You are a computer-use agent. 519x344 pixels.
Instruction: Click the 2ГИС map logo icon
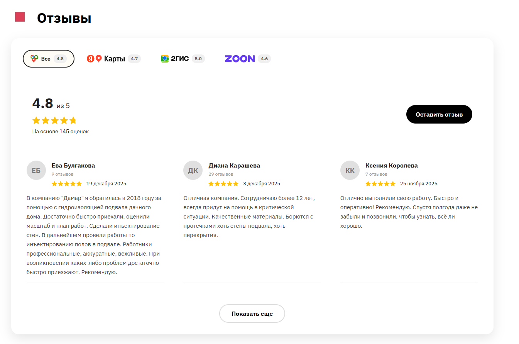coord(165,59)
